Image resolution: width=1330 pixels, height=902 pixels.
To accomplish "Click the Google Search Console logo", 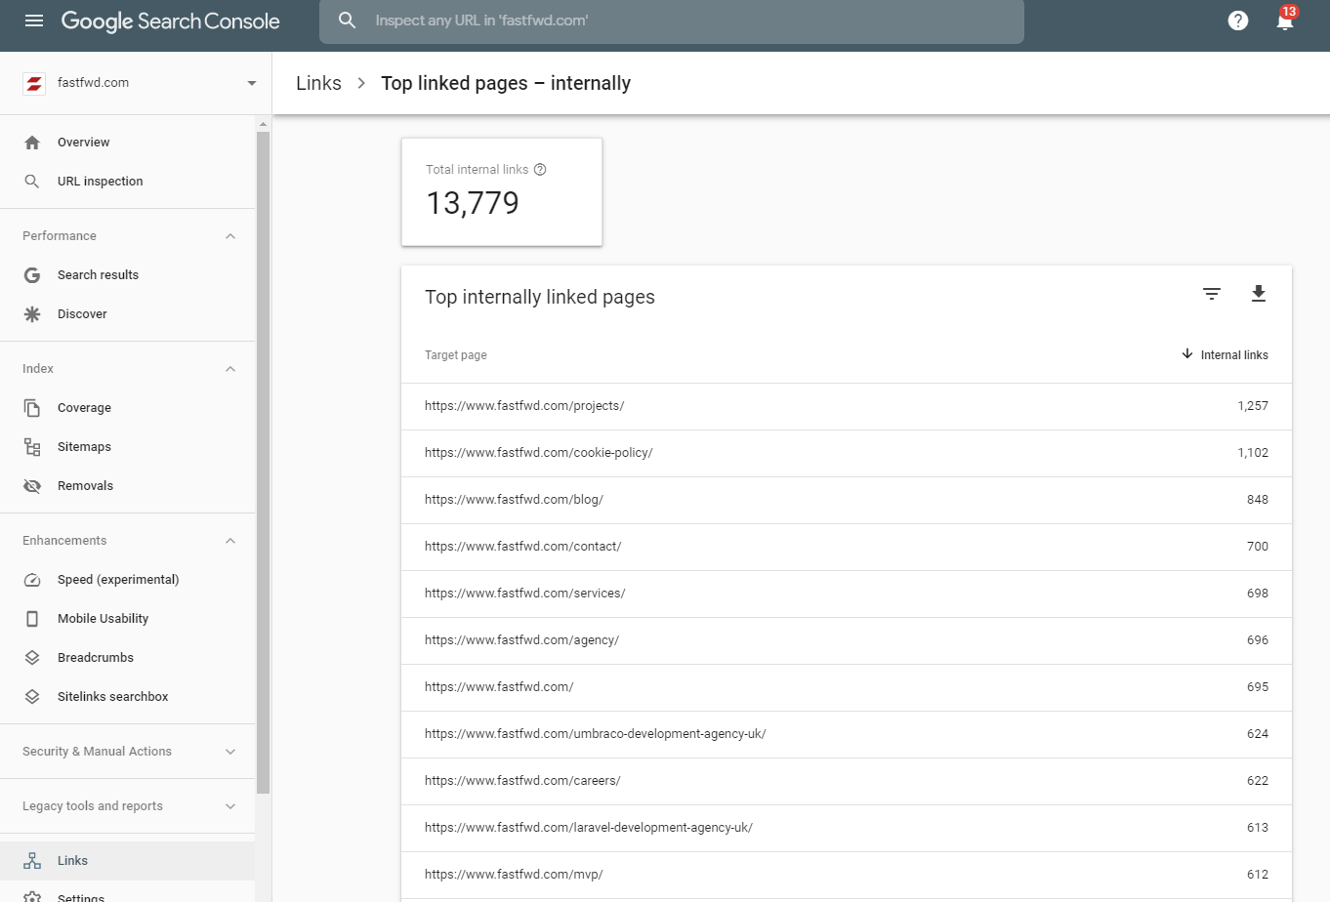I will point(170,21).
